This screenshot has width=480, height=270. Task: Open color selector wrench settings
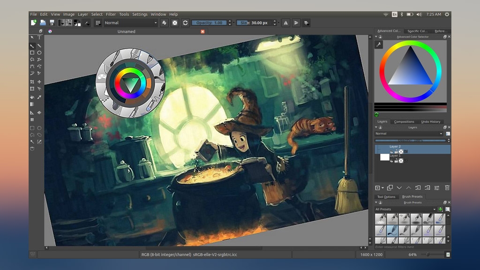379,45
